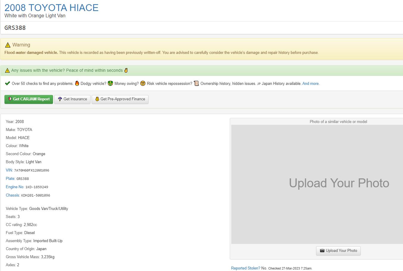Click the Upload Your Photo button with camera icon
This screenshot has height=271, width=403.
tap(338, 251)
